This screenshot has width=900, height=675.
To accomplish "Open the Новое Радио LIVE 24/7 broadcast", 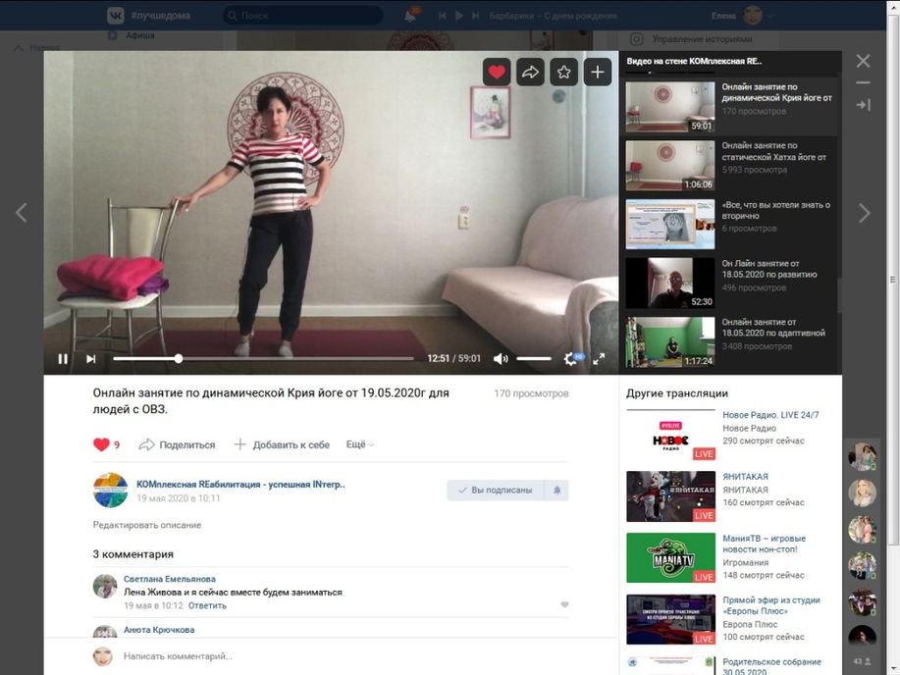I will point(770,415).
